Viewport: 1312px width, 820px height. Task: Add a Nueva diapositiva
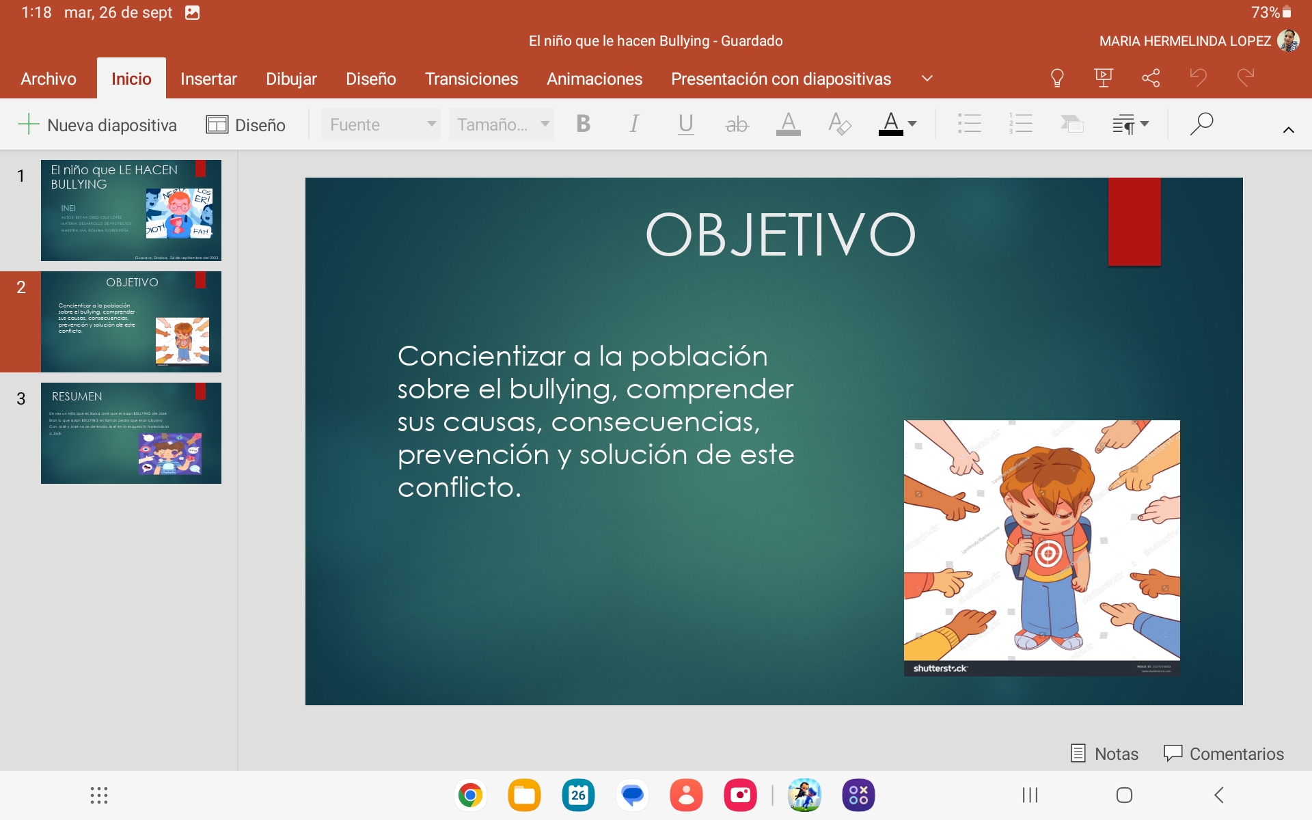[x=98, y=125]
